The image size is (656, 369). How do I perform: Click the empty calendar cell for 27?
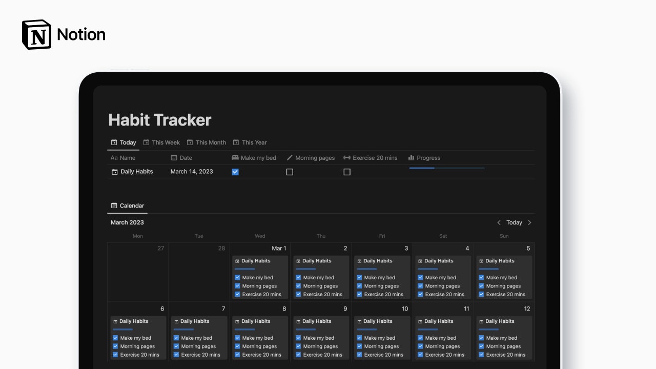138,272
